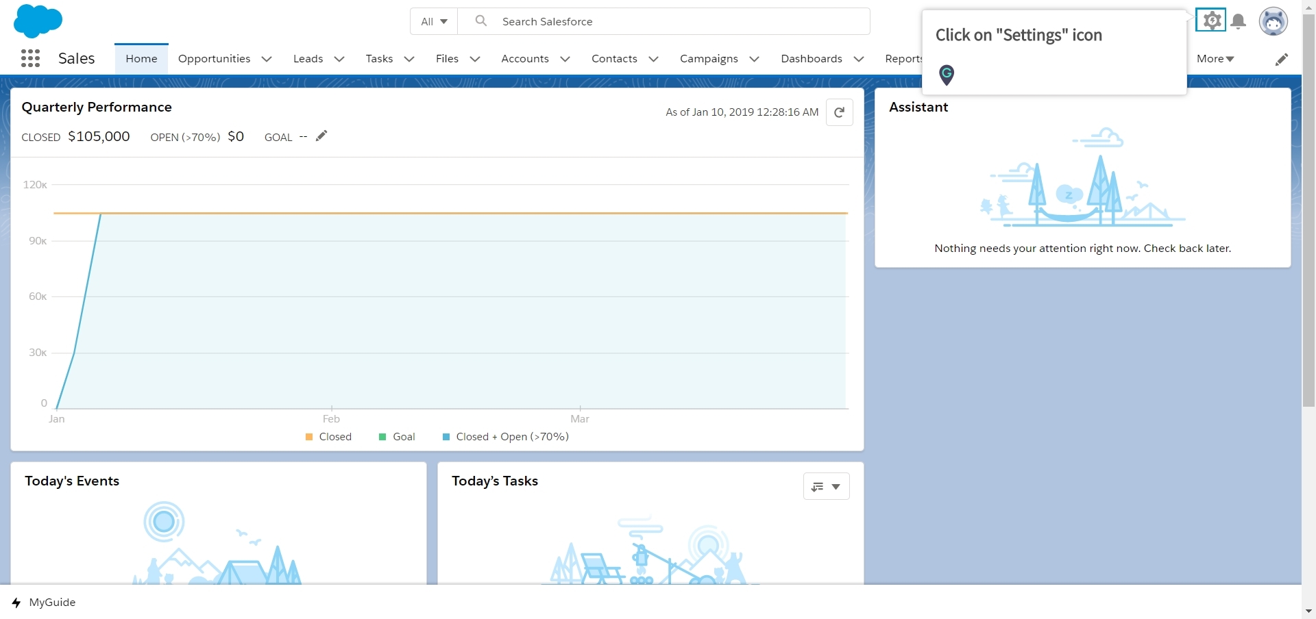Click 'Nothing needs your attention right now' message
This screenshot has width=1316, height=619.
(x=1082, y=249)
